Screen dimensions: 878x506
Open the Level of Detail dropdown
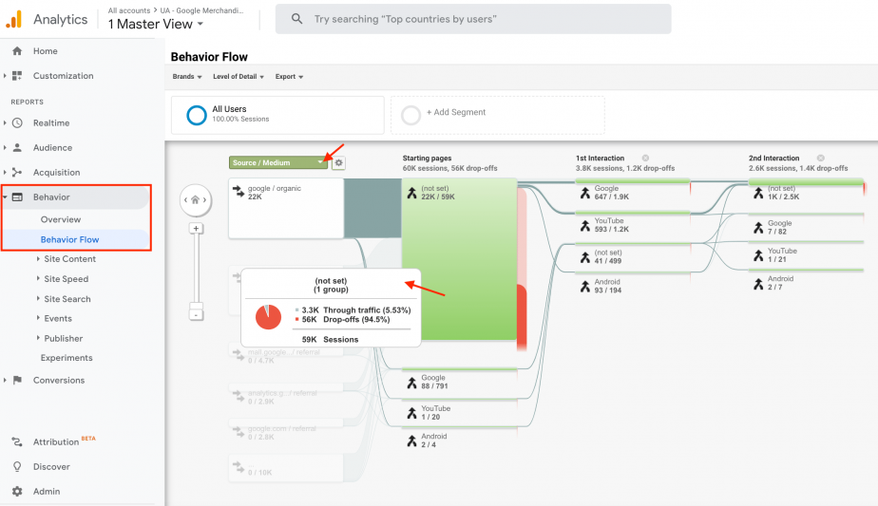pyautogui.click(x=238, y=77)
